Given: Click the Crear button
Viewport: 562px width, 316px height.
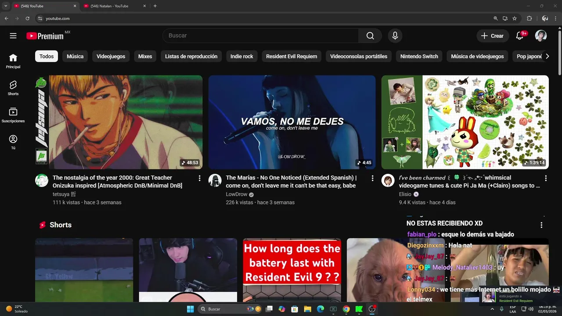Looking at the screenshot, I should [x=493, y=36].
